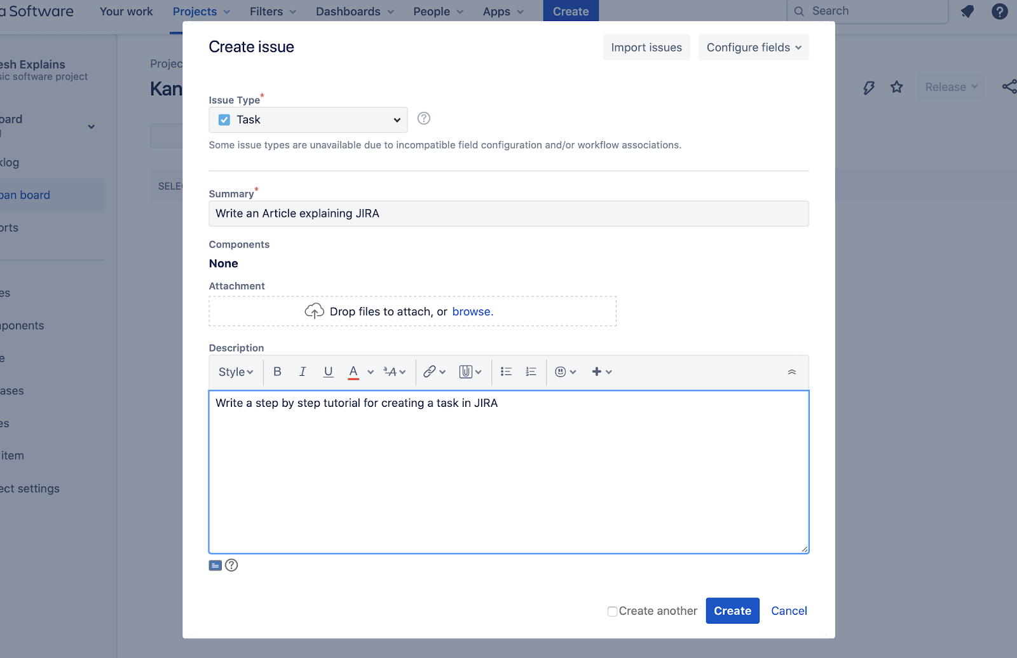
Task: Click inside the Description text area
Action: click(x=508, y=472)
